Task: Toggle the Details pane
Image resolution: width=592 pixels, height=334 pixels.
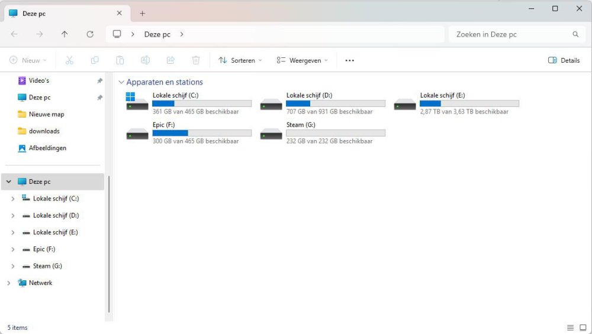Action: (564, 60)
